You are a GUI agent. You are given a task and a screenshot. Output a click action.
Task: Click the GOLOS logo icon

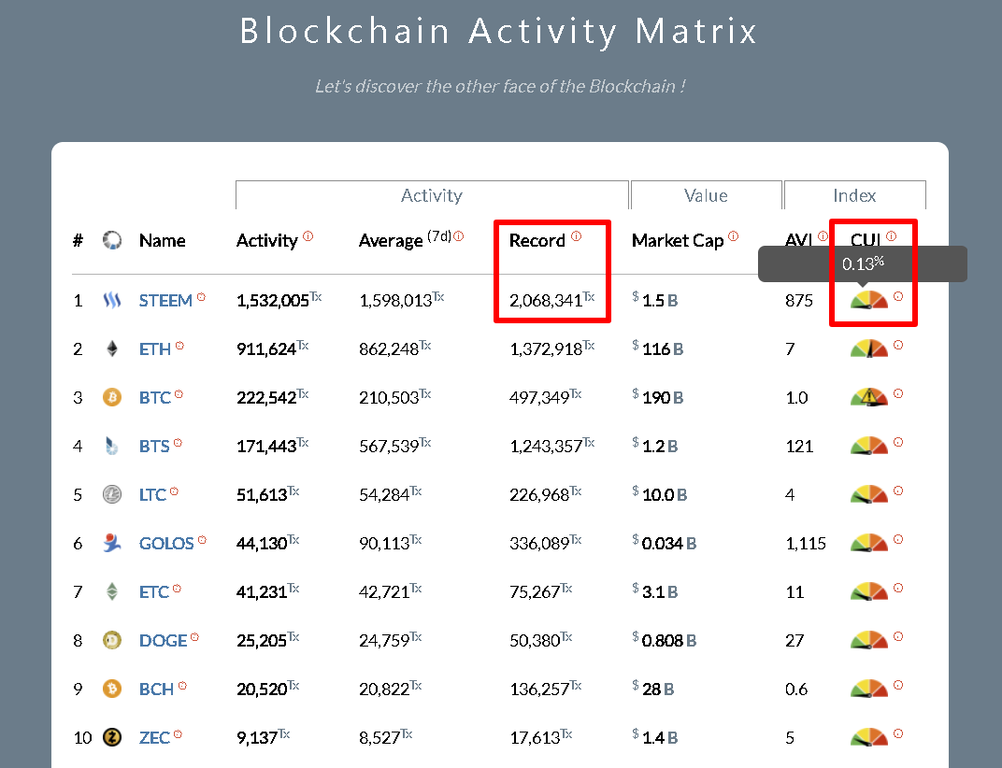click(112, 543)
